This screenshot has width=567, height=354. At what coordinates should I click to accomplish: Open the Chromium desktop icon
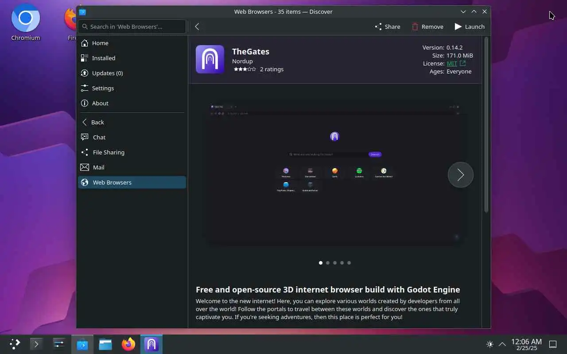(x=26, y=23)
